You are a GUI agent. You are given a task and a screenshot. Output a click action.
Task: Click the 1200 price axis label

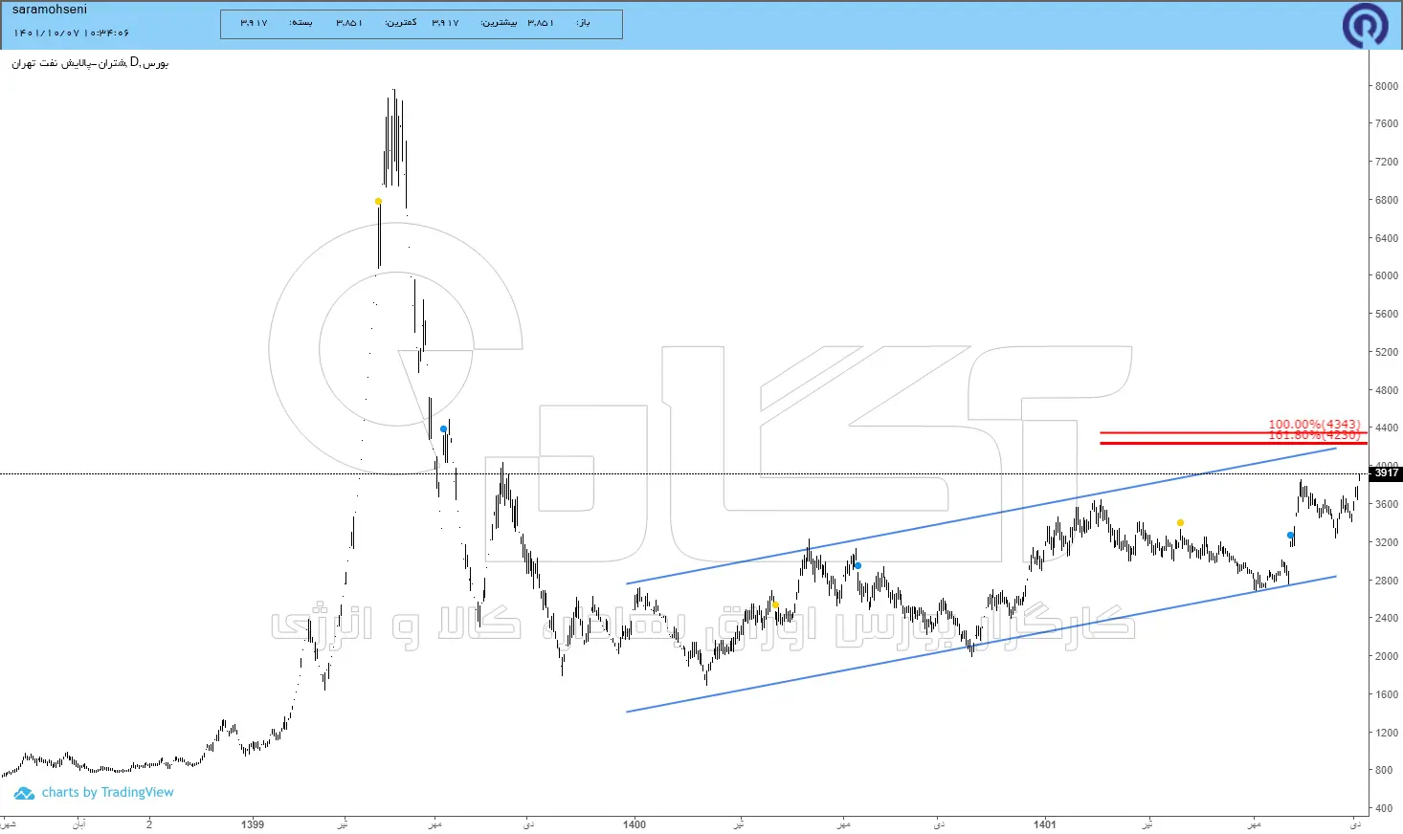click(x=1386, y=734)
